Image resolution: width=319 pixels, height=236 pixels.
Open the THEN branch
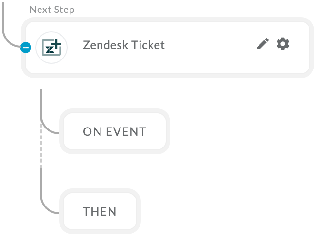(100, 211)
